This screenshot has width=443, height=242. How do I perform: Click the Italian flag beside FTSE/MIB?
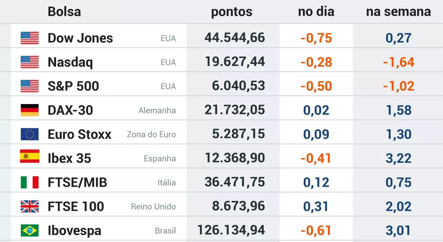point(30,182)
